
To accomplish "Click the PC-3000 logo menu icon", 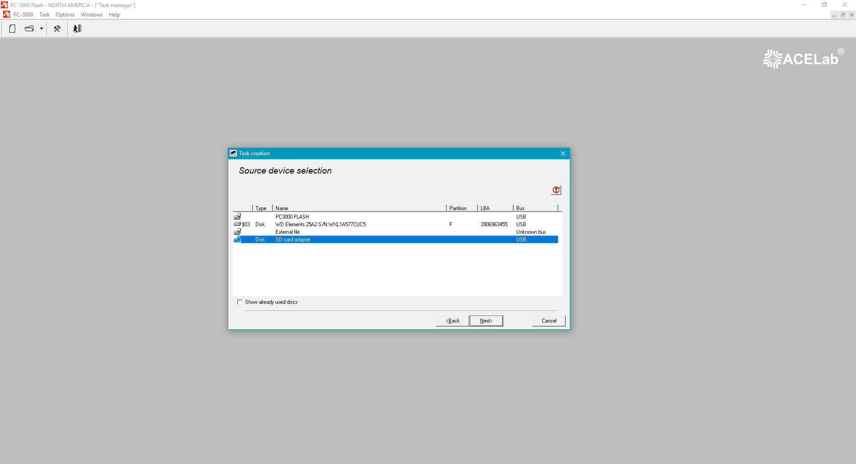I will (7, 15).
